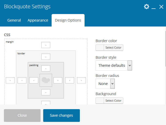Expand the Border radius dropdown
The width and height of the screenshot is (166, 125).
(105, 84)
